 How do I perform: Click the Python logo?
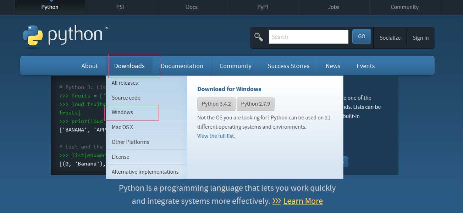[x=65, y=37]
